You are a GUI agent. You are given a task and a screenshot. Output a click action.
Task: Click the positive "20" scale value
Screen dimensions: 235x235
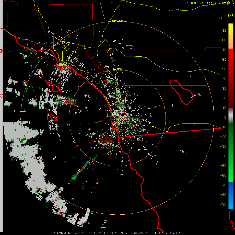tap(224, 98)
